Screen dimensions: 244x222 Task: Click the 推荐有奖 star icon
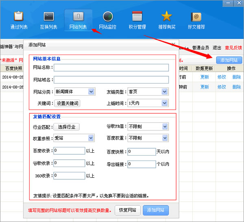tap(167, 17)
